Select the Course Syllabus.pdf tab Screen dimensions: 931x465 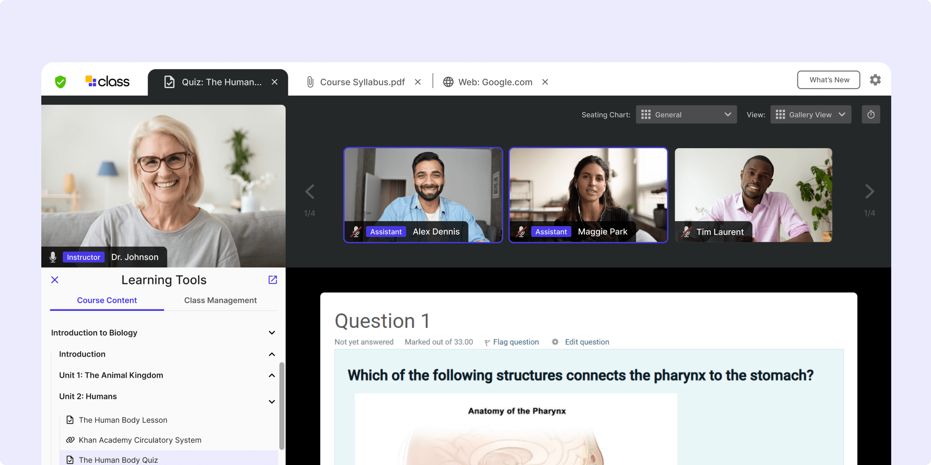[362, 82]
